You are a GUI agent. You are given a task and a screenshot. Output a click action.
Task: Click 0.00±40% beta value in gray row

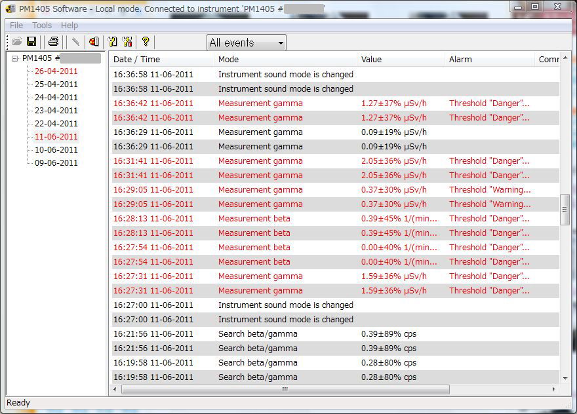[399, 262]
